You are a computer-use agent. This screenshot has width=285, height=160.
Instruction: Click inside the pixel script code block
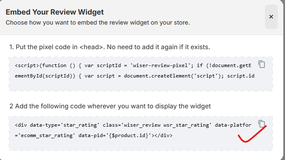pos(141,74)
